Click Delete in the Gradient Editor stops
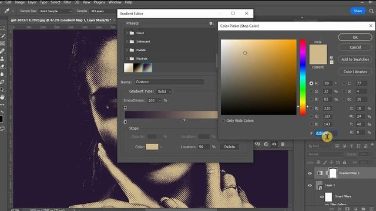376x211 pixels. point(230,147)
